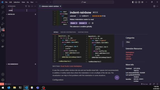The width and height of the screenshot is (160, 90).
Task: Open the Disable dropdown arrow
Action: tap(76, 23)
